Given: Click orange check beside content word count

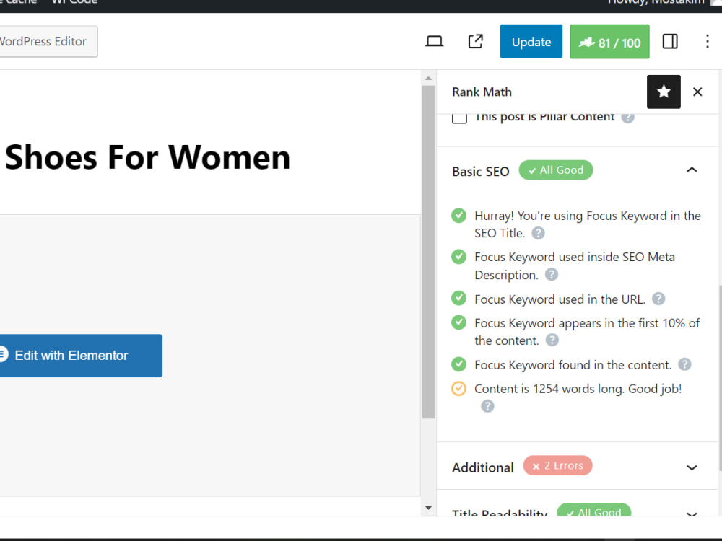Looking at the screenshot, I should point(458,388).
